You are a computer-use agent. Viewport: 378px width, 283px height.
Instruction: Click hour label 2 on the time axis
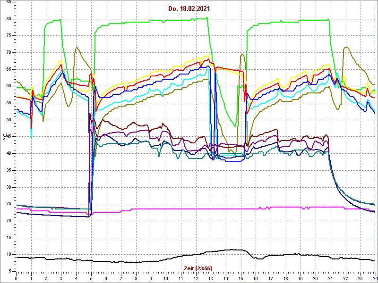tap(46, 278)
